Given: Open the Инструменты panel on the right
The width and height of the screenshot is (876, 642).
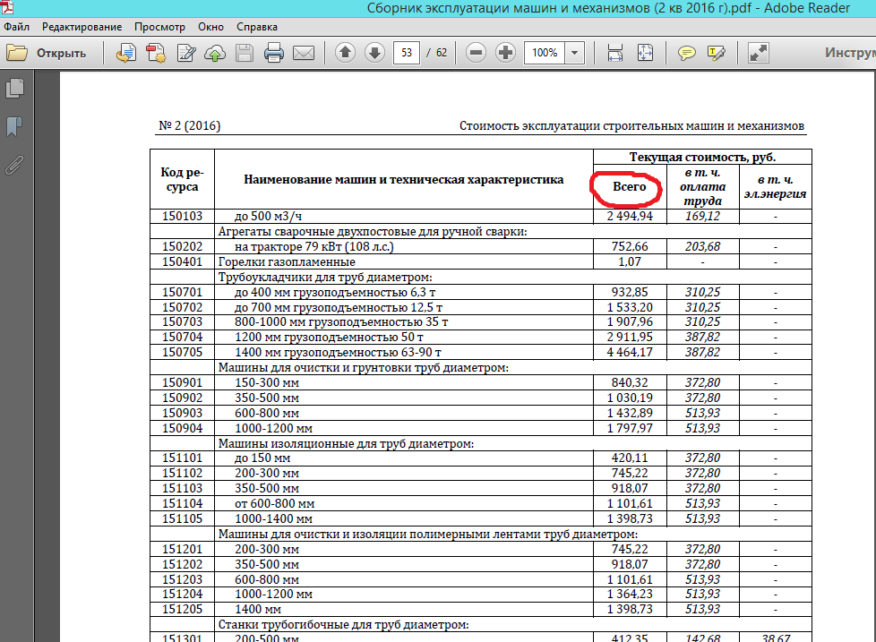Looking at the screenshot, I should (849, 53).
